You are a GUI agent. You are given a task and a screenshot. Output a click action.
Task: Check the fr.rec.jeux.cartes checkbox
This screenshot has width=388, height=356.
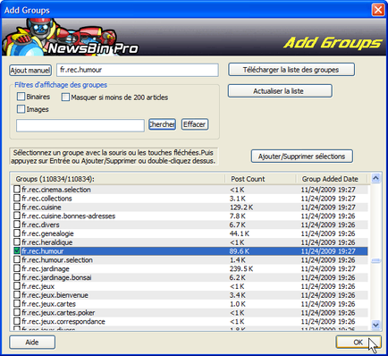click(17, 303)
